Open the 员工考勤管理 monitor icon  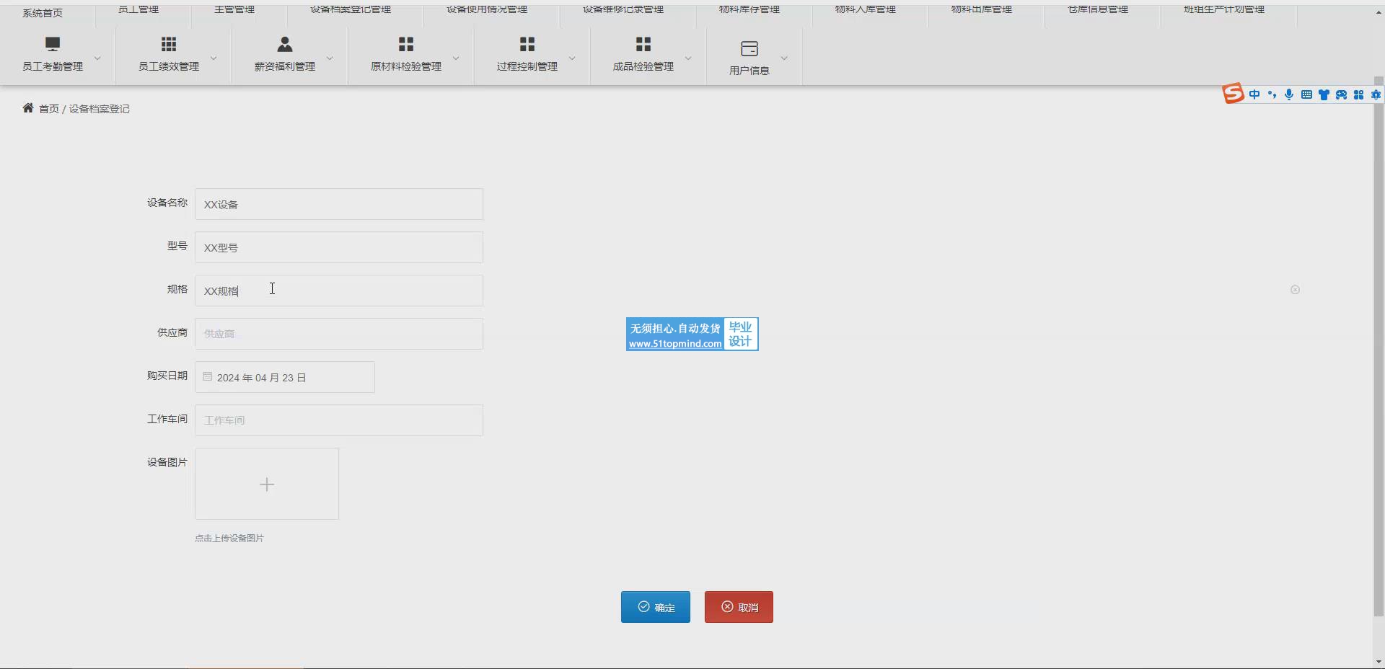pos(53,45)
